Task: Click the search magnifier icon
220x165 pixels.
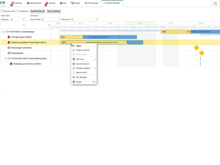Action: 215,4
